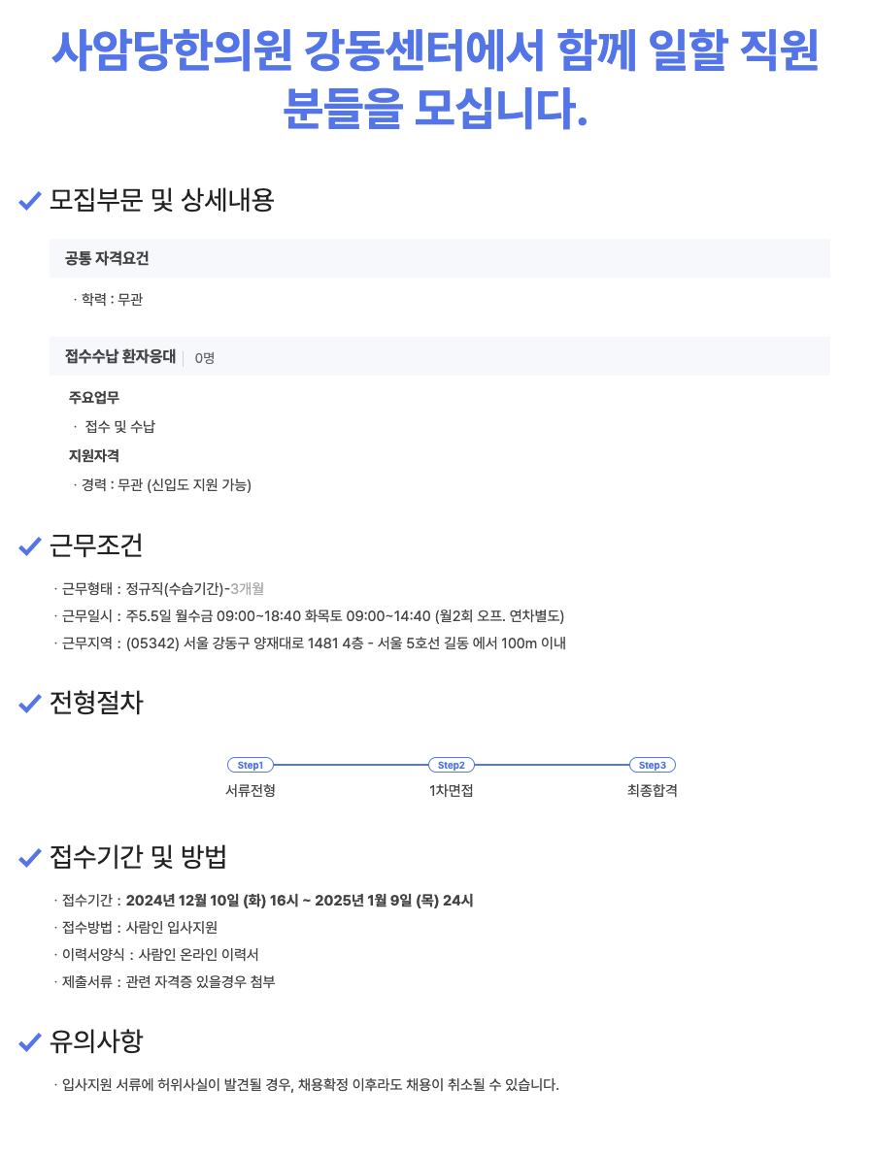Click the checkmark icon beside 전형절차
Screen dimensions: 874x1153
30,705
